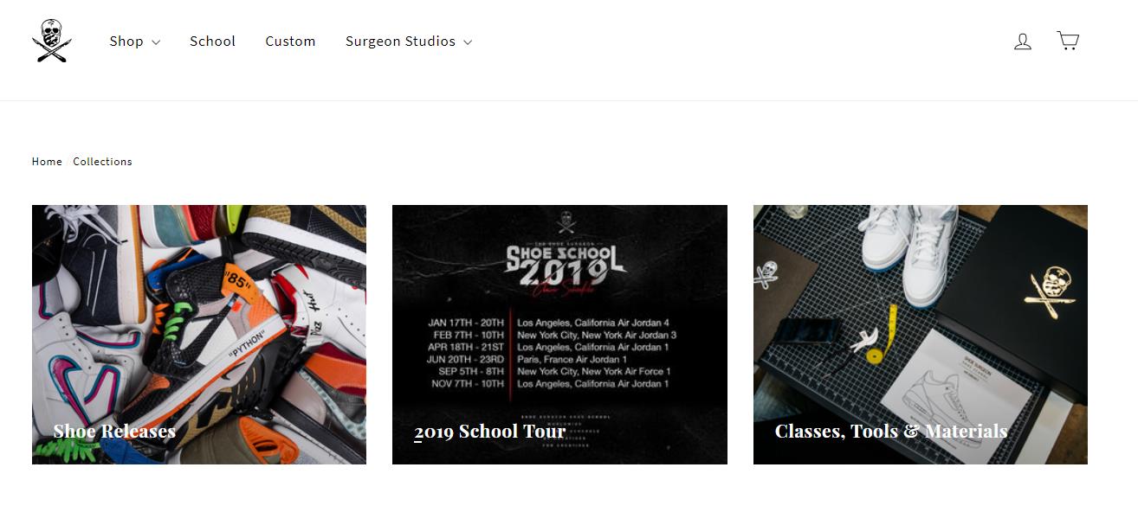The width and height of the screenshot is (1138, 525).
Task: Go to the School page
Action: tap(212, 42)
